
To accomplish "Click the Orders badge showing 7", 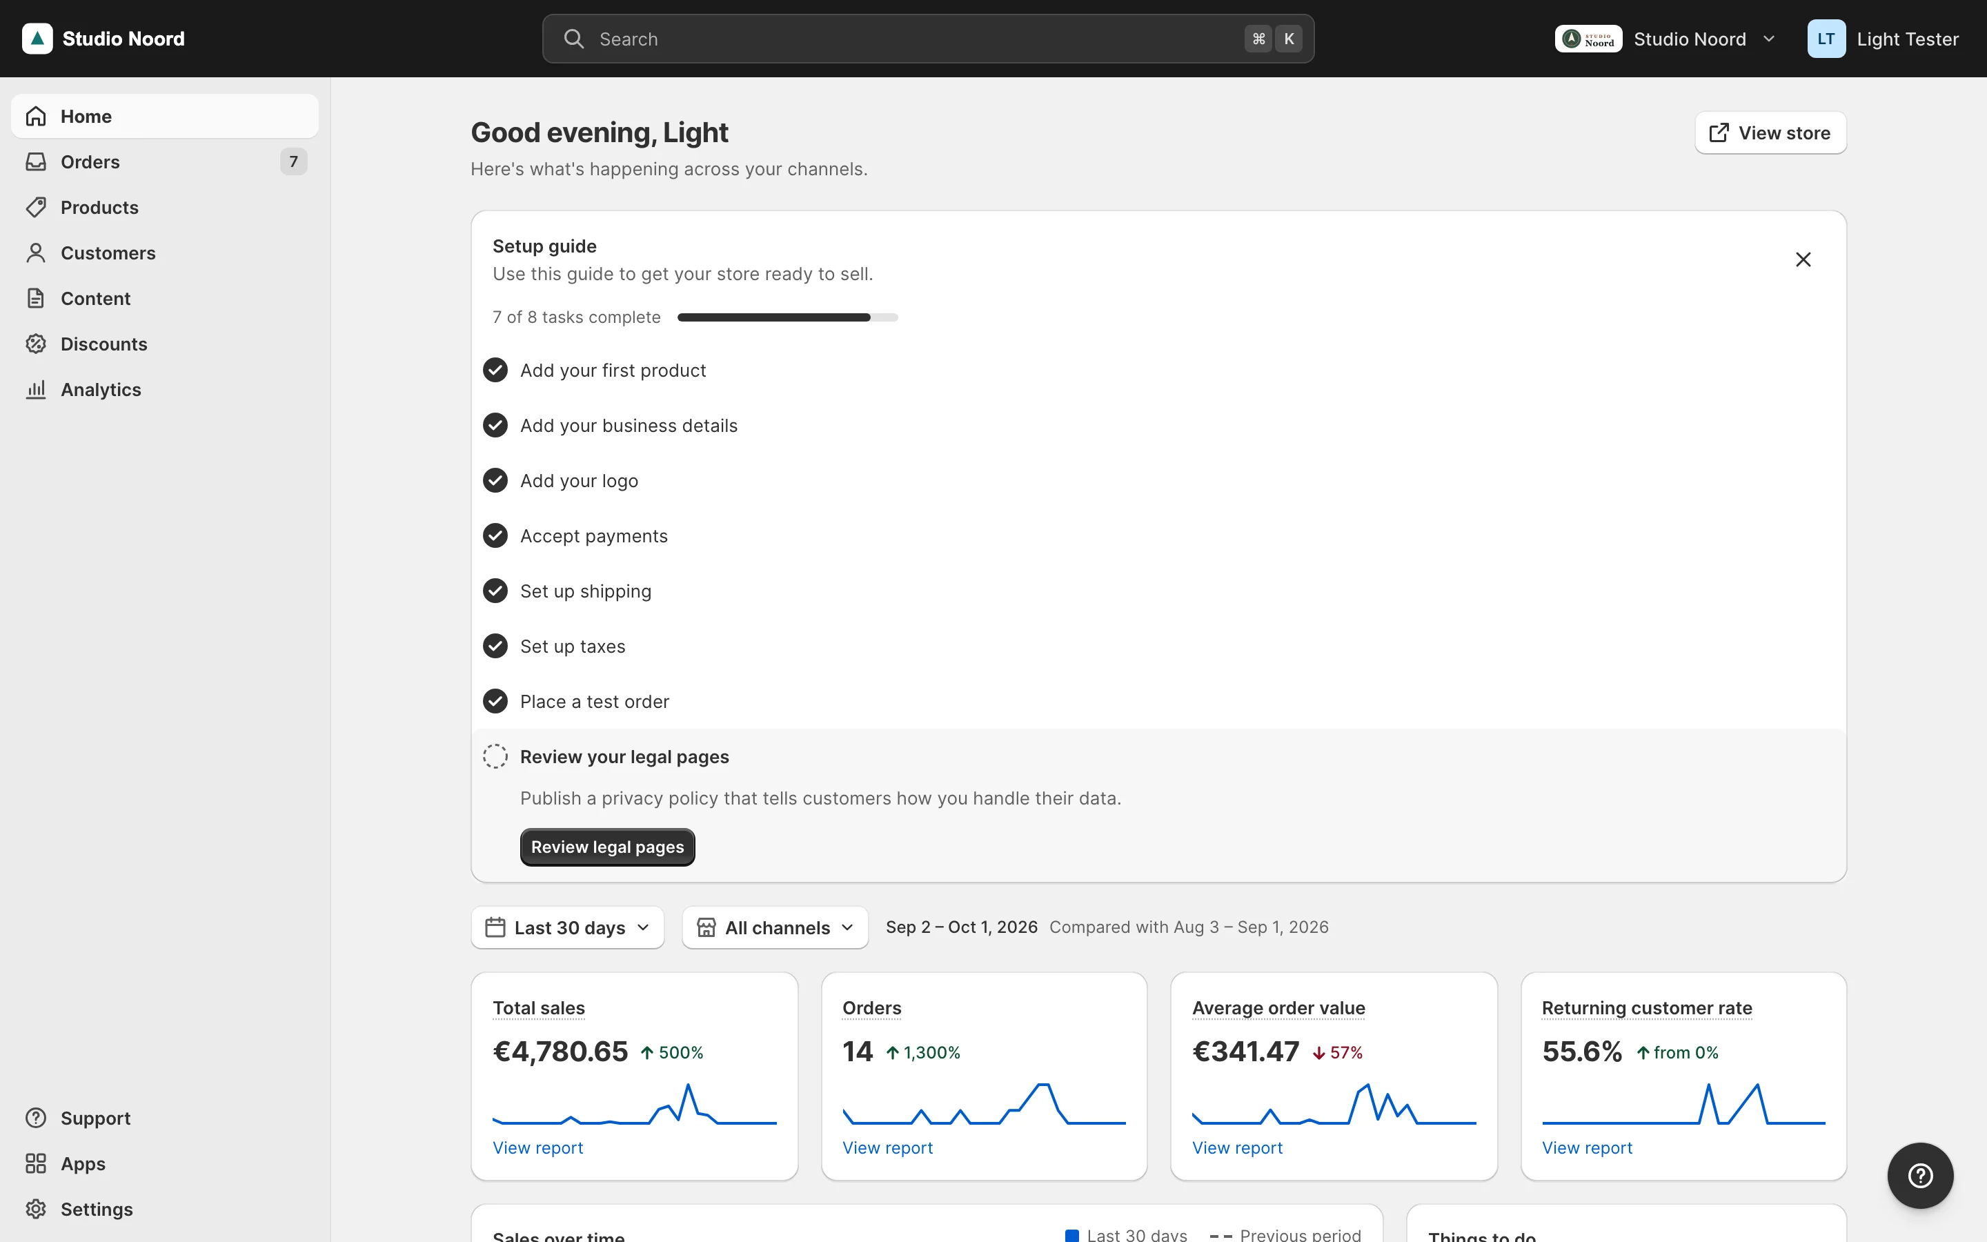I will pos(293,162).
